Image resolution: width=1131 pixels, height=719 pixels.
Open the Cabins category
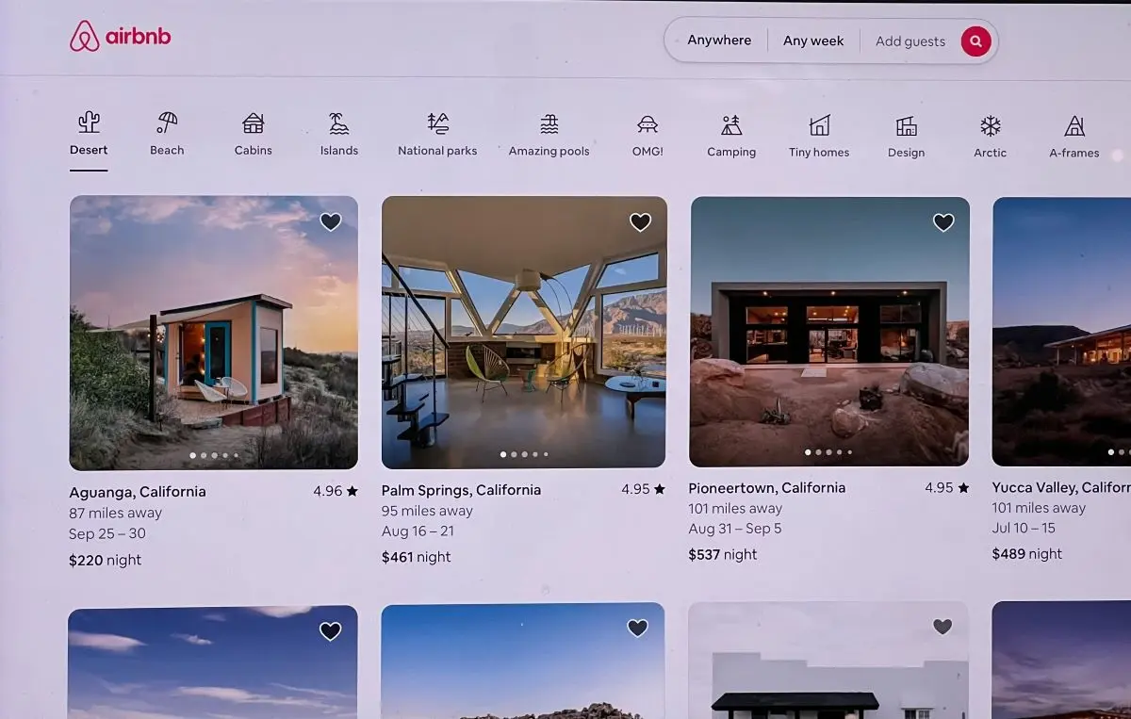(x=252, y=132)
